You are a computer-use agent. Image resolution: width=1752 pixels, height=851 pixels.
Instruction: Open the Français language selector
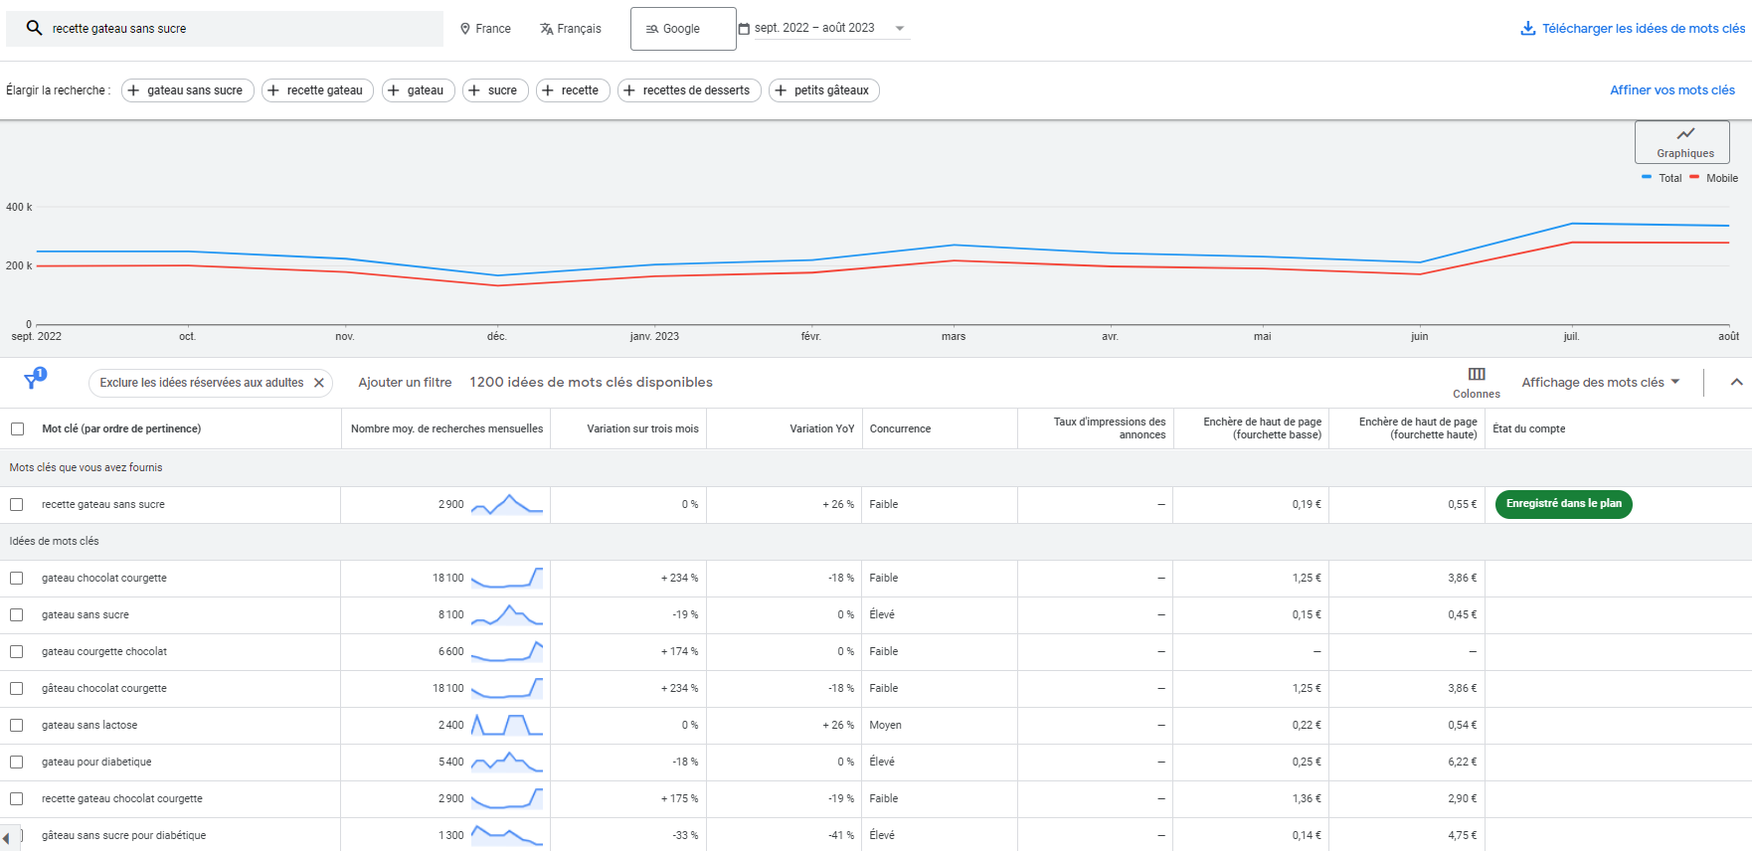tap(571, 29)
